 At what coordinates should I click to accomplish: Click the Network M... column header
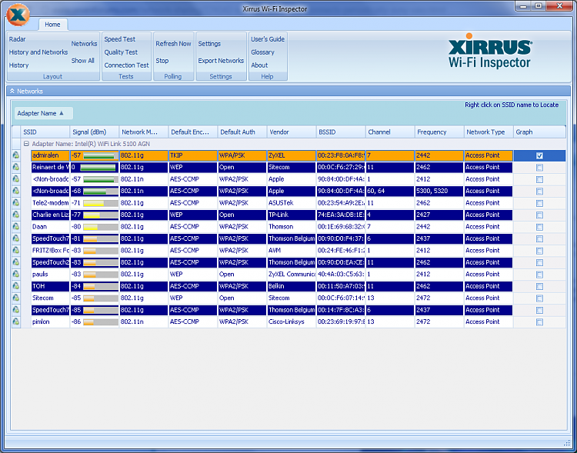[x=144, y=132]
